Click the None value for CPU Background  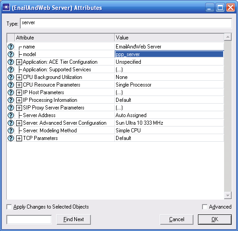pos(169,77)
